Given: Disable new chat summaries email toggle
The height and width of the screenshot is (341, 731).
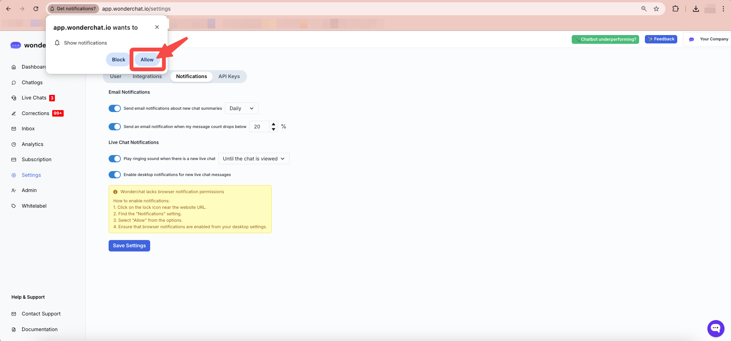Looking at the screenshot, I should click(x=115, y=109).
